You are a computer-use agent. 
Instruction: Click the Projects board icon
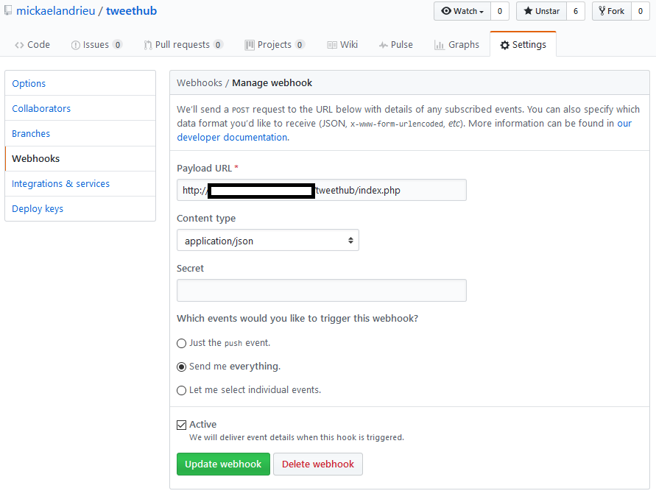pyautogui.click(x=250, y=45)
